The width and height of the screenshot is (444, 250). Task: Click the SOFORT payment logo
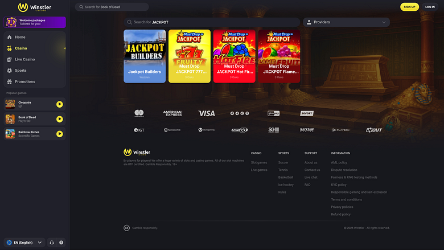click(x=307, y=113)
